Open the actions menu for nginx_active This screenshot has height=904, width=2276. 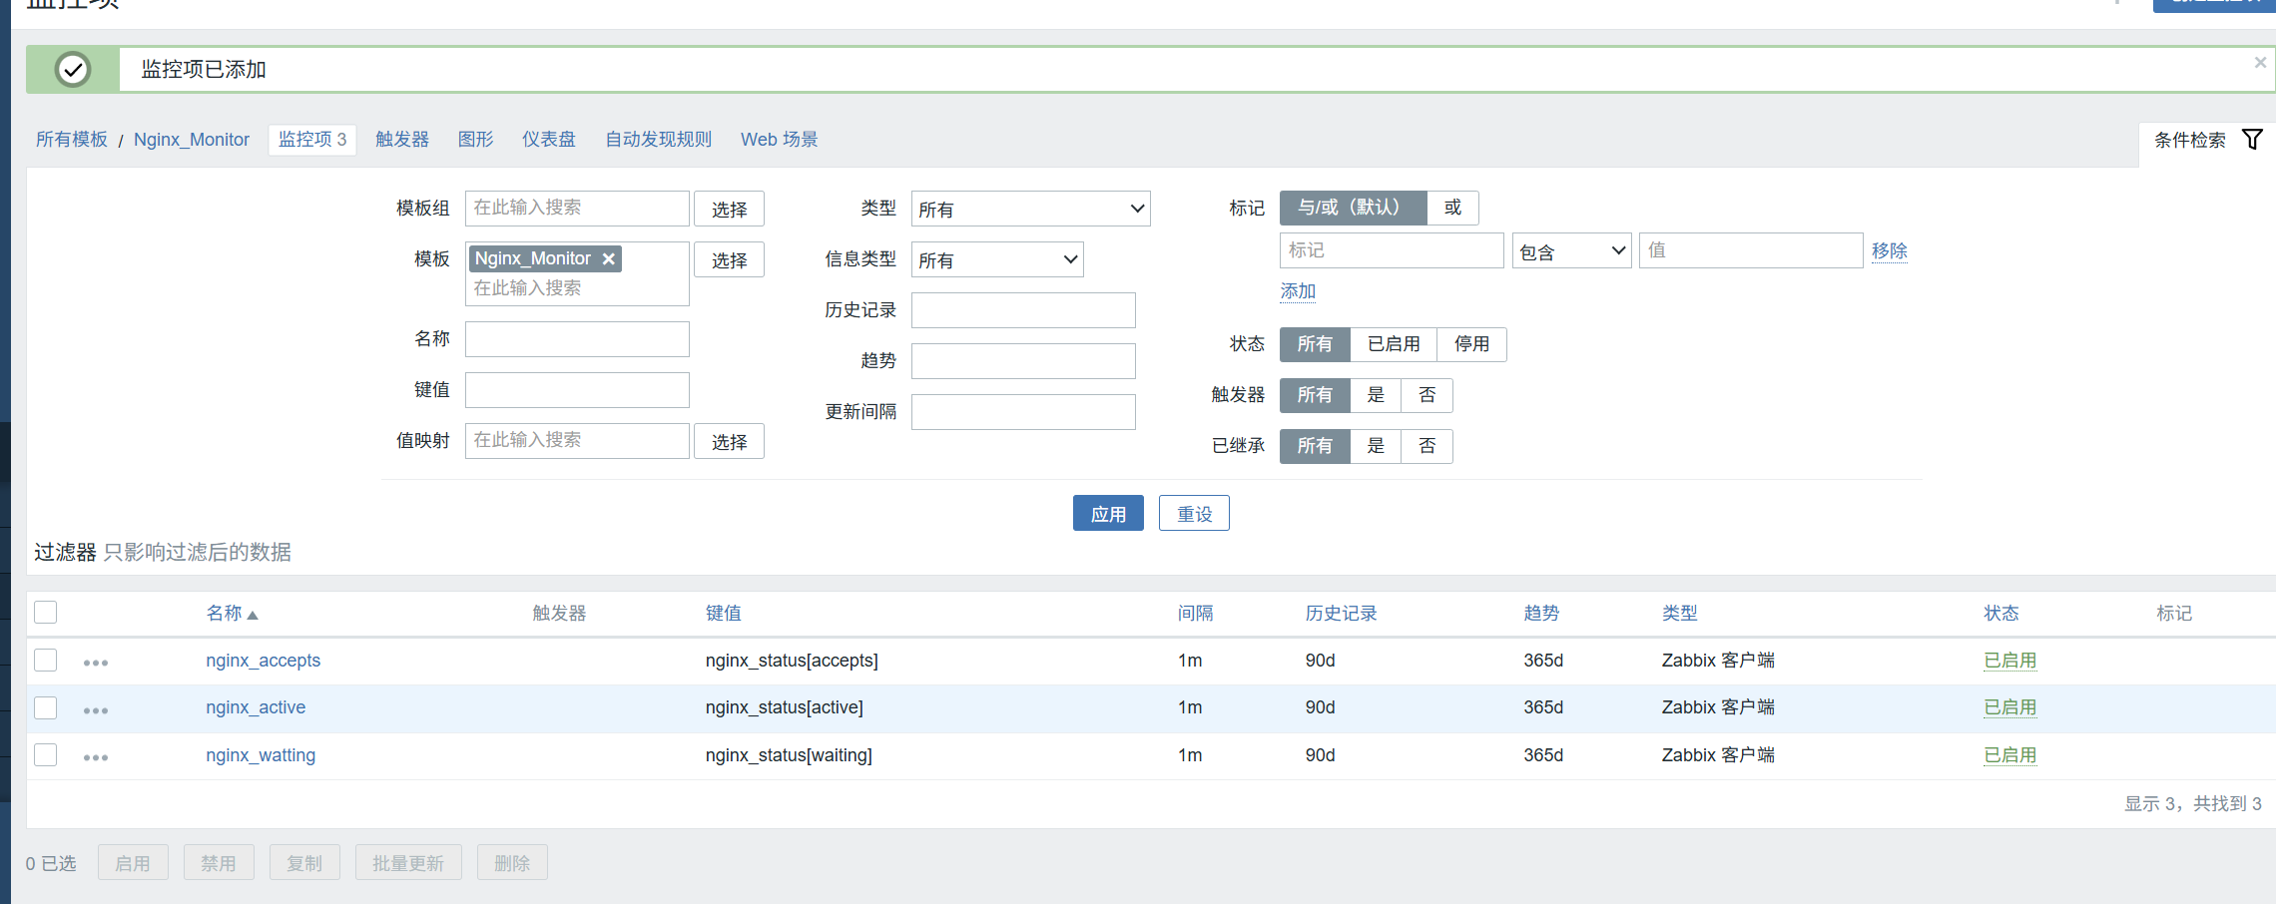(x=96, y=710)
